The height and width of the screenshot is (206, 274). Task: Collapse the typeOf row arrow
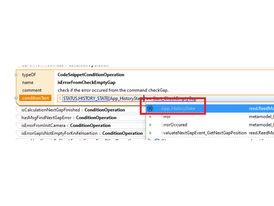tap(16, 75)
